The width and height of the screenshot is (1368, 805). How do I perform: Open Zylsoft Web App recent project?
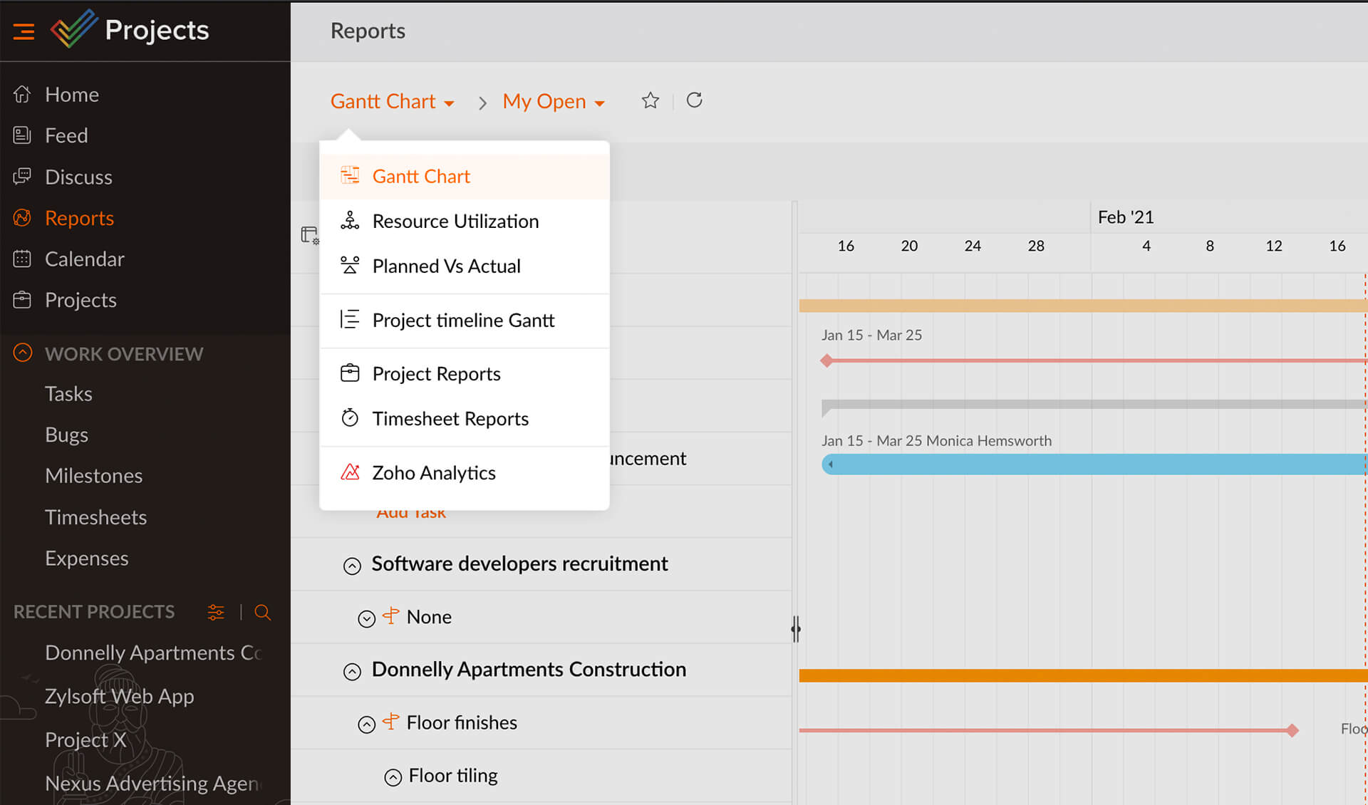pyautogui.click(x=119, y=696)
